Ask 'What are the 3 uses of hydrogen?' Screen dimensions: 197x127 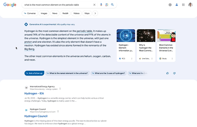[x=109, y=73]
